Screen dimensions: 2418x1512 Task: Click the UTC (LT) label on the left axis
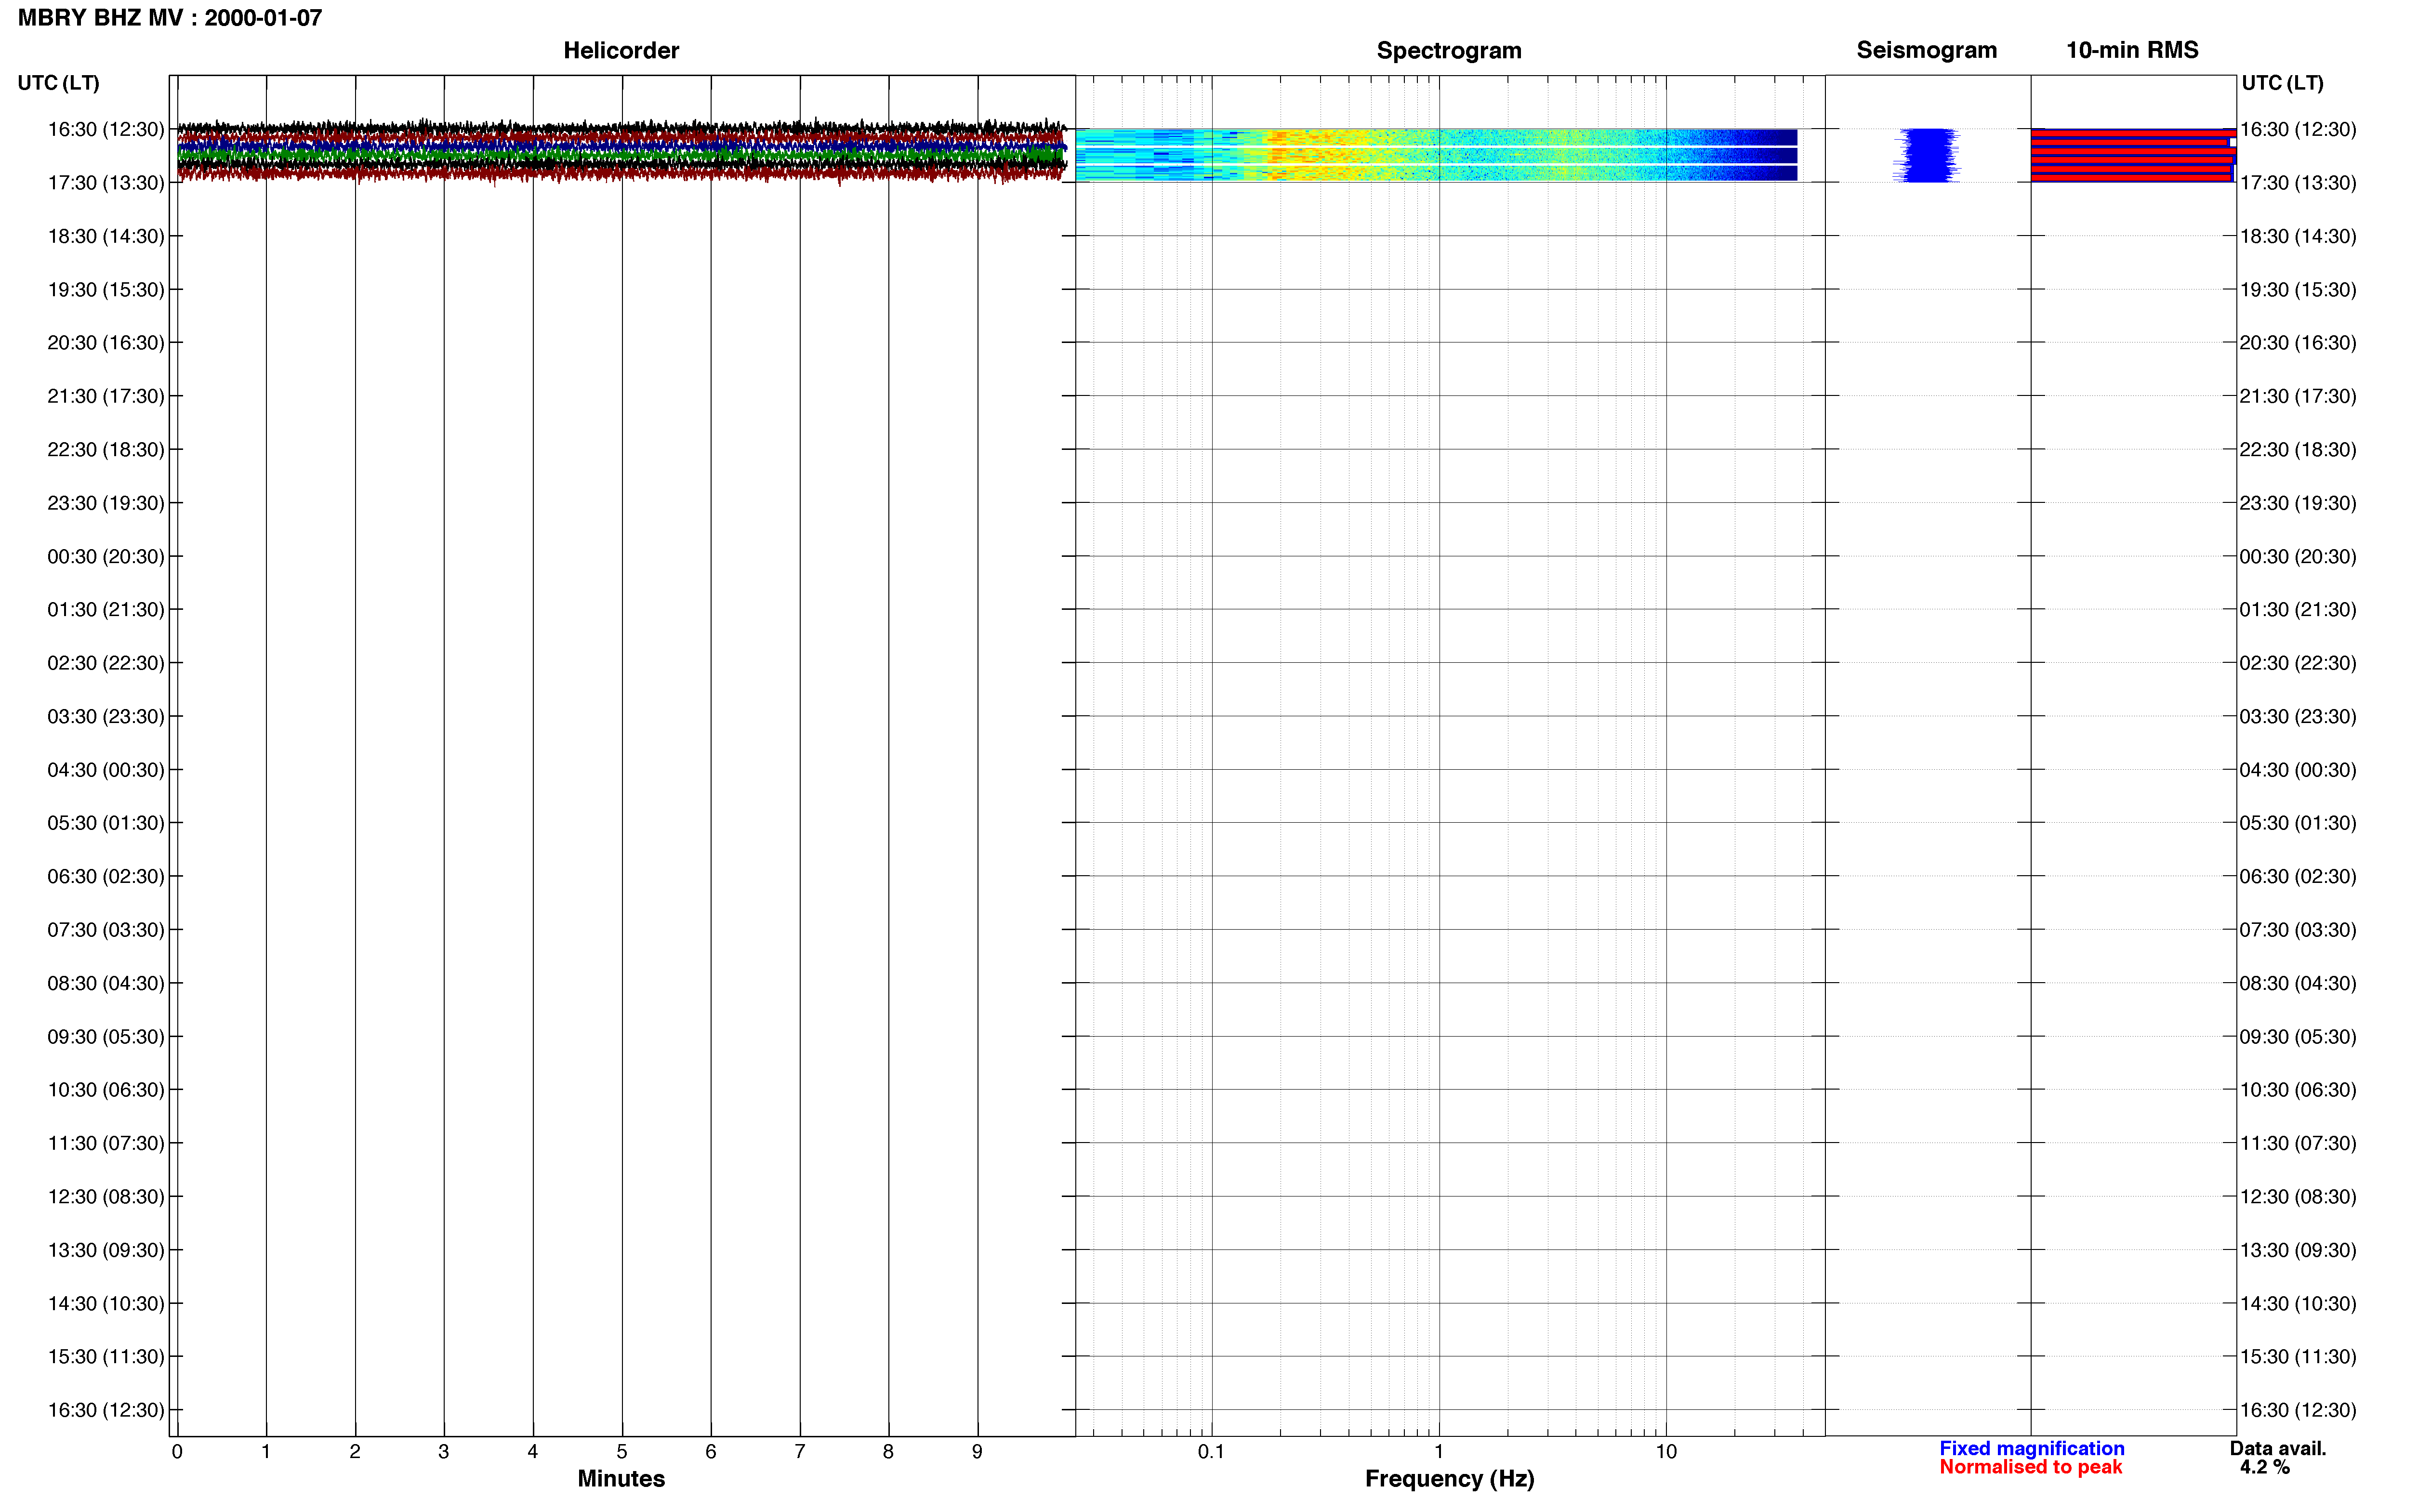pyautogui.click(x=58, y=83)
